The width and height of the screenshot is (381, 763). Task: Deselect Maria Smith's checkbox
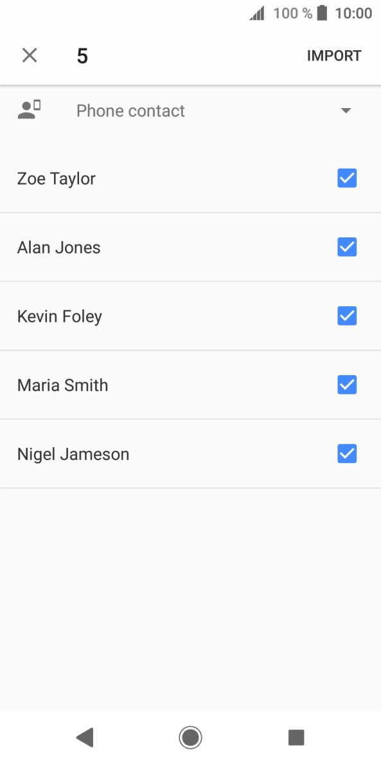click(347, 385)
